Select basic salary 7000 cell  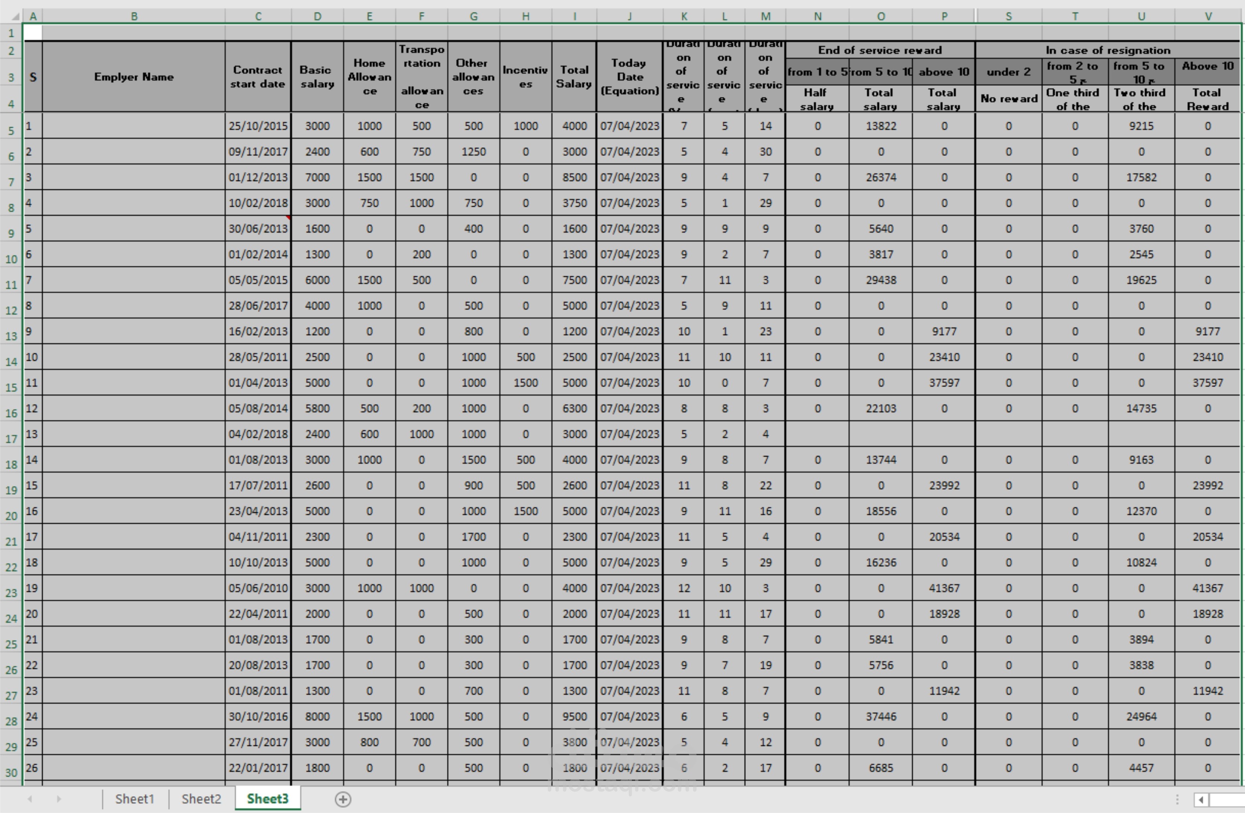tap(317, 177)
